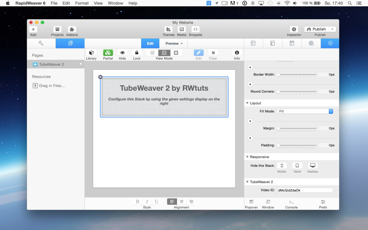Open the Publish dropdown arrow
This screenshot has height=230, width=368.
click(x=333, y=29)
